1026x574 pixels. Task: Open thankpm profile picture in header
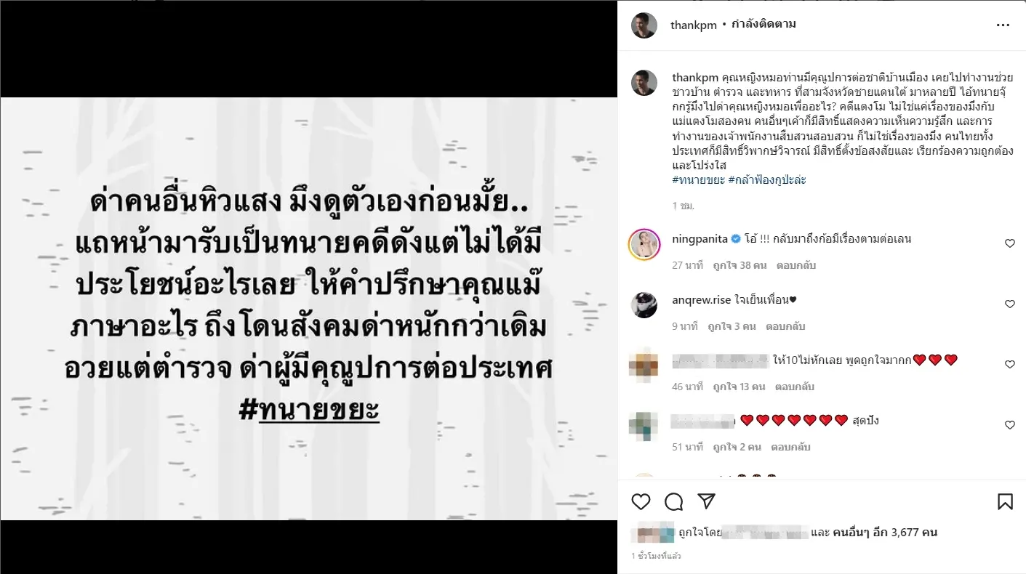pos(644,25)
